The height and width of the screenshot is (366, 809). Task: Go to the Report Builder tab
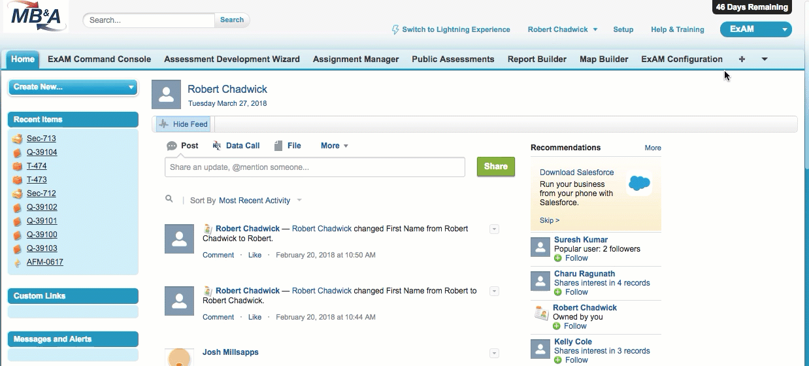tap(537, 59)
